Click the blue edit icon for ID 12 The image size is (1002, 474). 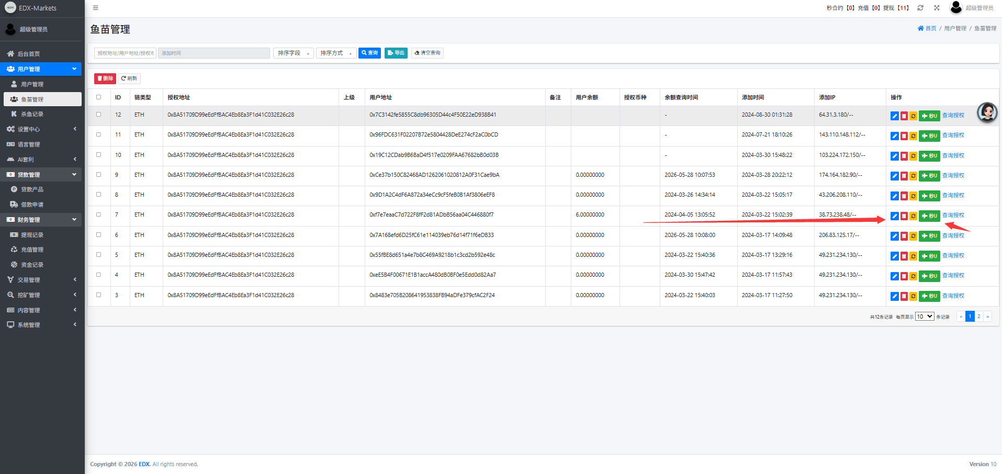point(894,116)
